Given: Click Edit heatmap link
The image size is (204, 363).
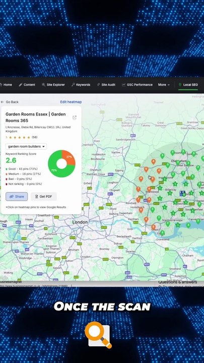Looking at the screenshot, I should [x=71, y=102].
